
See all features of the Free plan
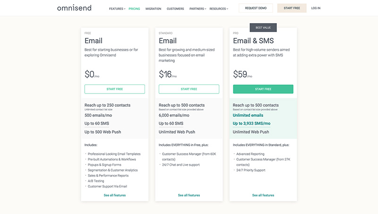tap(115, 195)
